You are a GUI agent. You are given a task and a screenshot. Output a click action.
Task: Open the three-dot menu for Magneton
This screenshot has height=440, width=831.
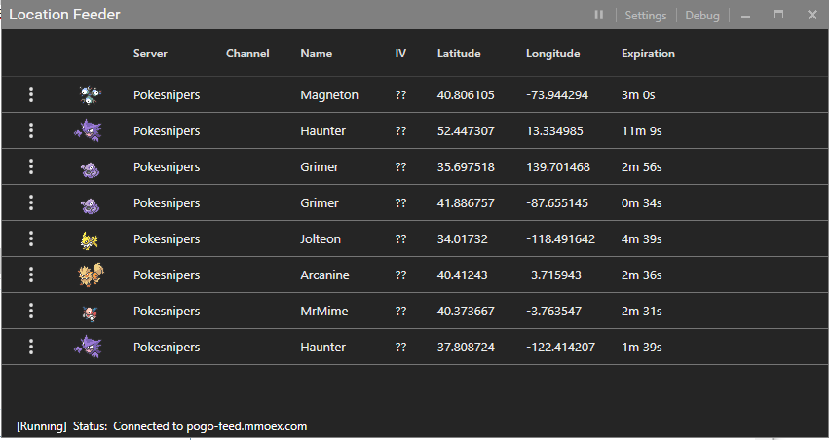tap(31, 94)
